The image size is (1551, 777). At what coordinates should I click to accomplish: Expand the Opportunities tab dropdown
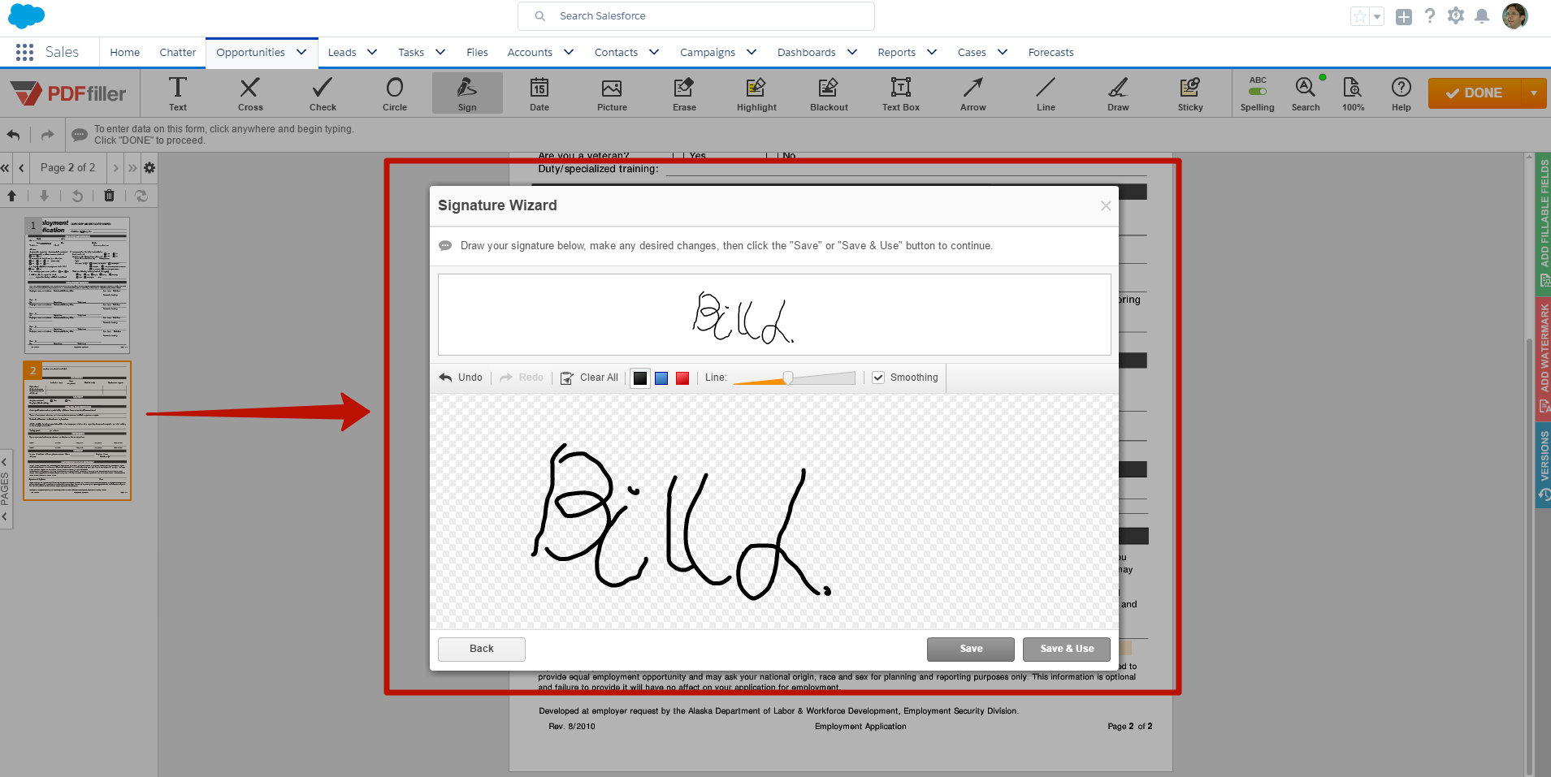pos(301,52)
